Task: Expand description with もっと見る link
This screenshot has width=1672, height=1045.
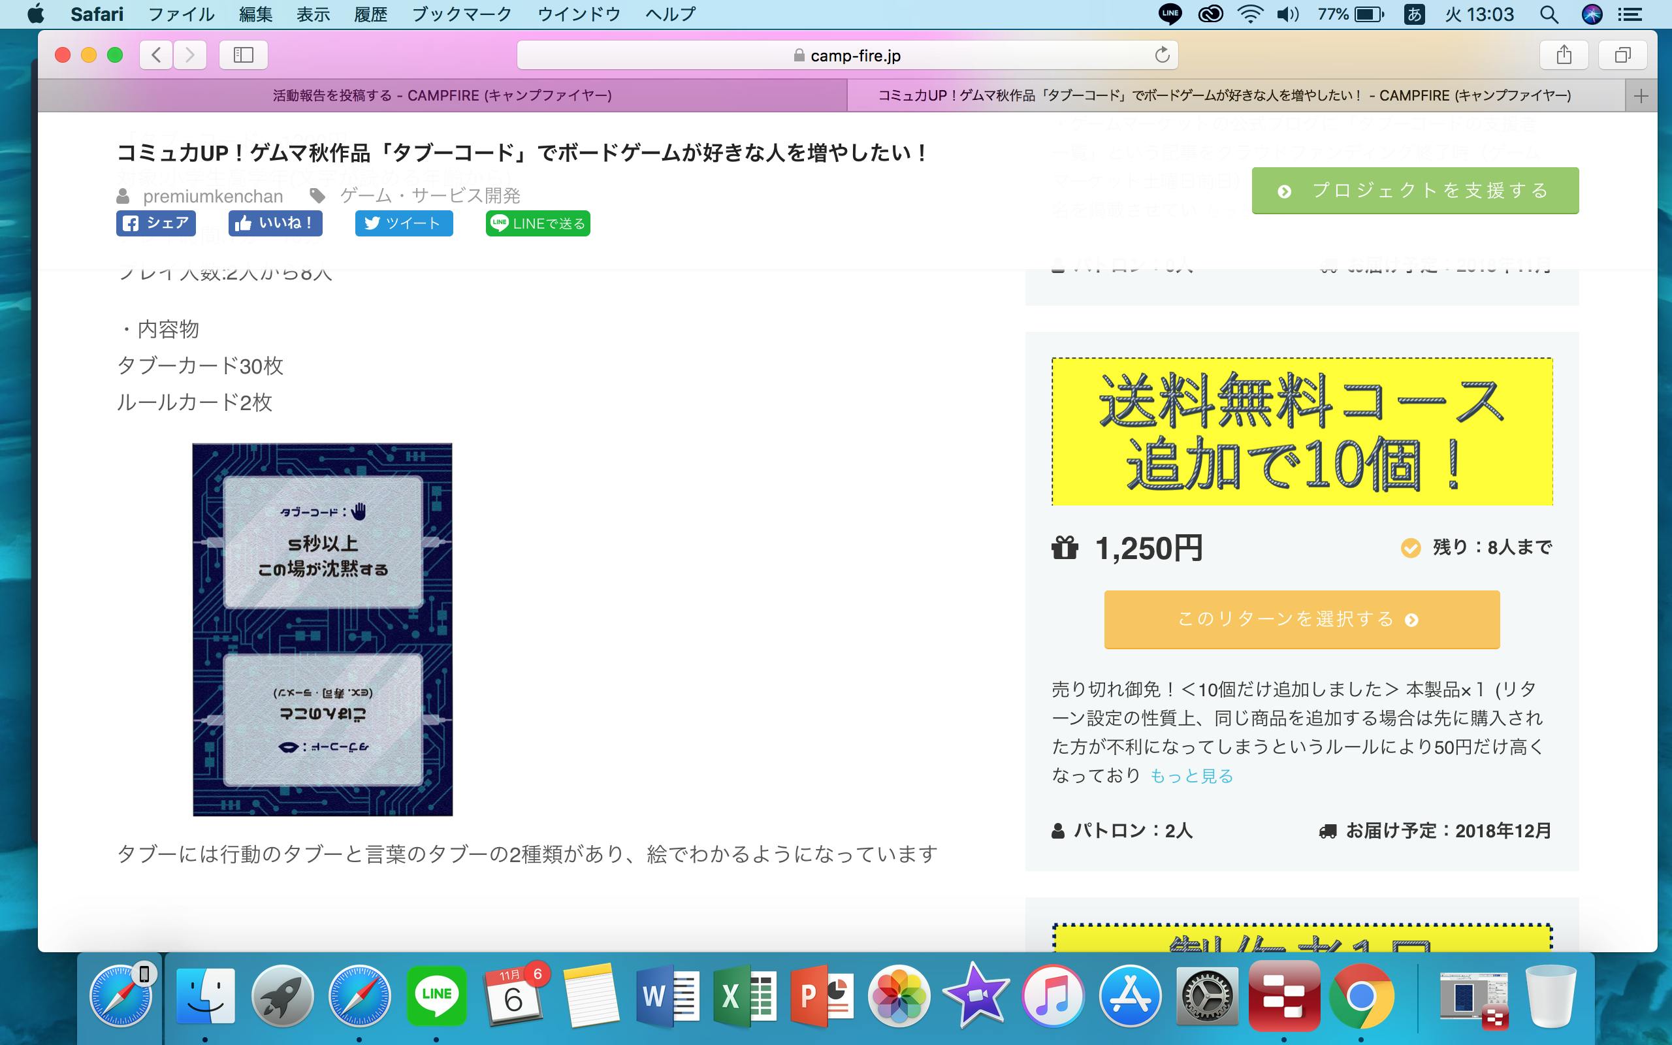Action: coord(1191,776)
